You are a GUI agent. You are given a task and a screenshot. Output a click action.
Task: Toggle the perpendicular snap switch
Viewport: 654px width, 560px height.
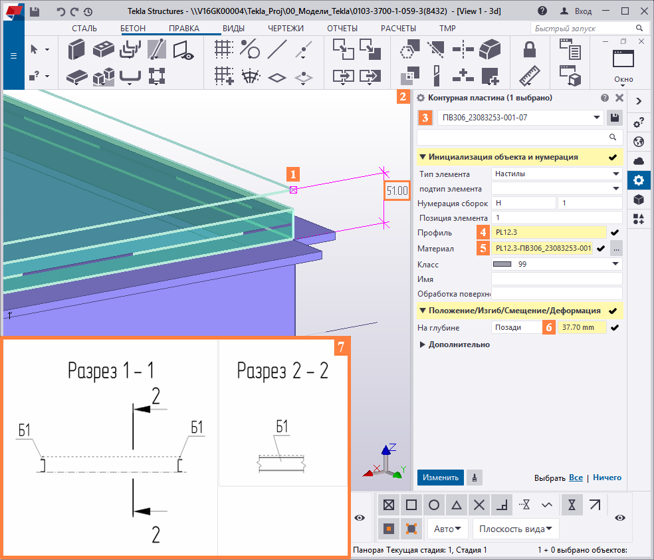[x=502, y=505]
